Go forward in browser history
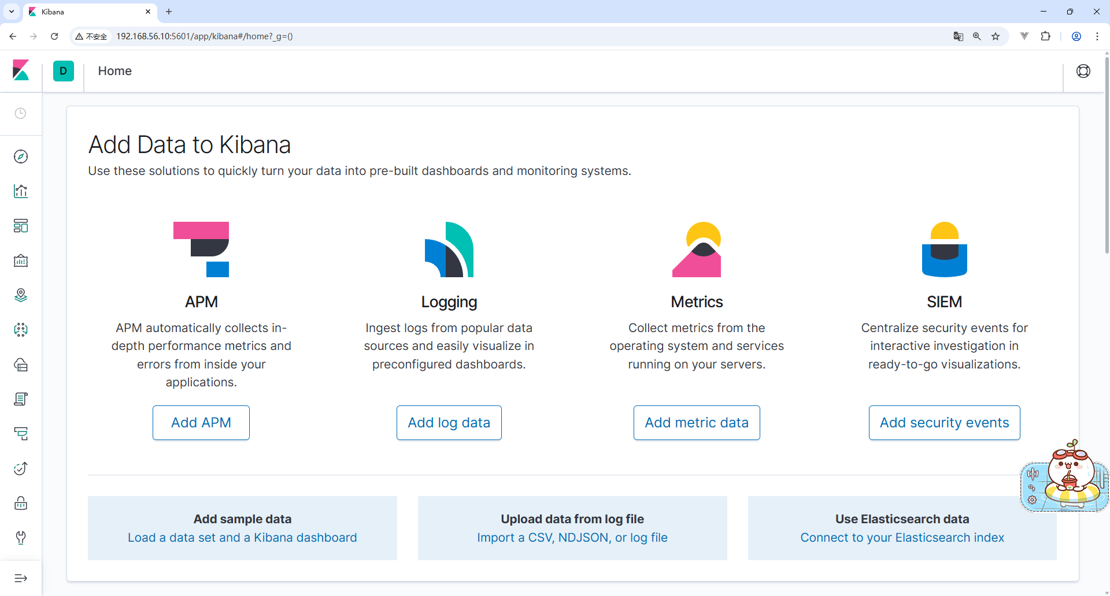Viewport: 1110px width, 596px height. (34, 36)
